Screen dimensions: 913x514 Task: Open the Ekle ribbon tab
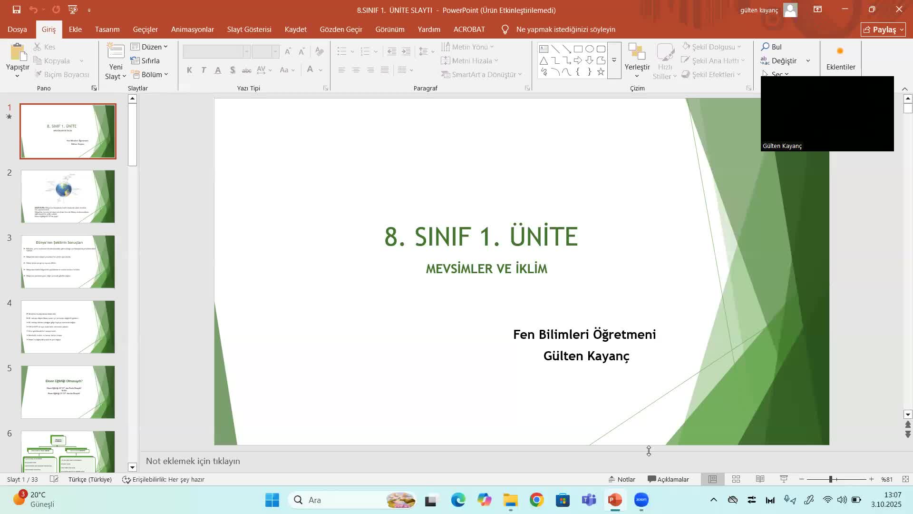tap(75, 29)
